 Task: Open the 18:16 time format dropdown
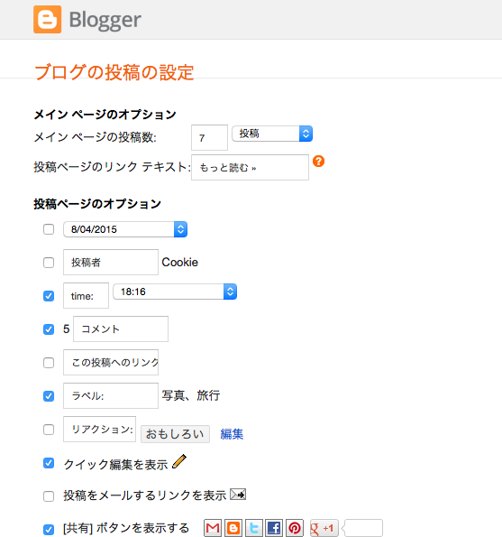(x=175, y=292)
